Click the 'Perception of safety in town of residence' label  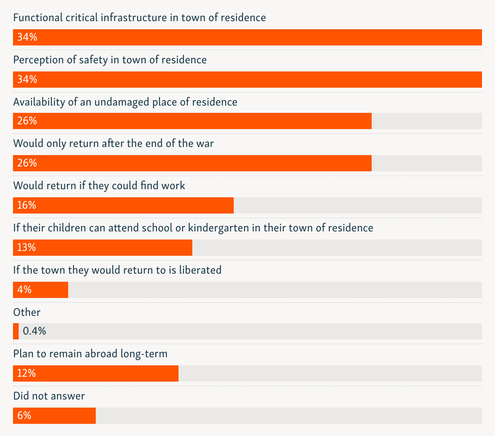tap(110, 60)
